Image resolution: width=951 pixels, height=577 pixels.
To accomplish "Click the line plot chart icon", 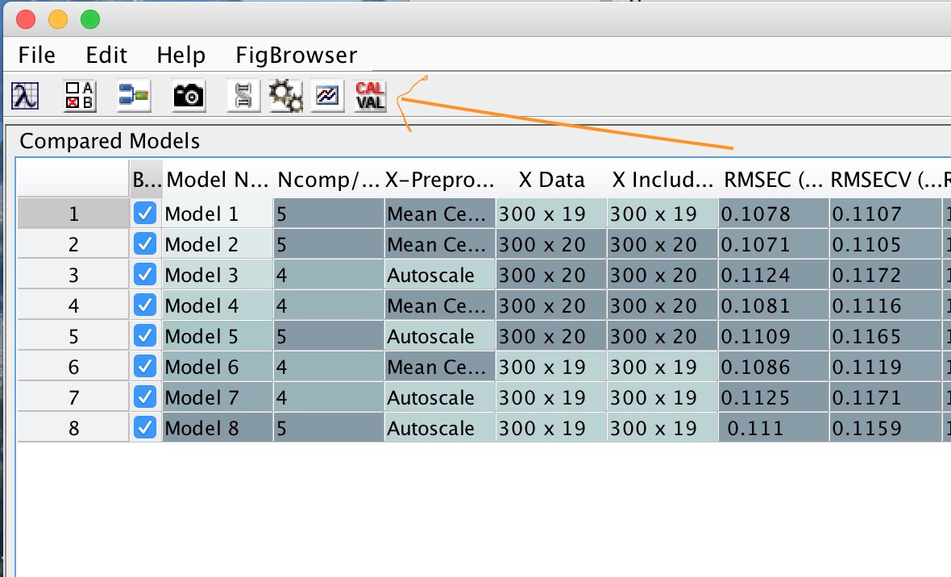I will [x=327, y=96].
